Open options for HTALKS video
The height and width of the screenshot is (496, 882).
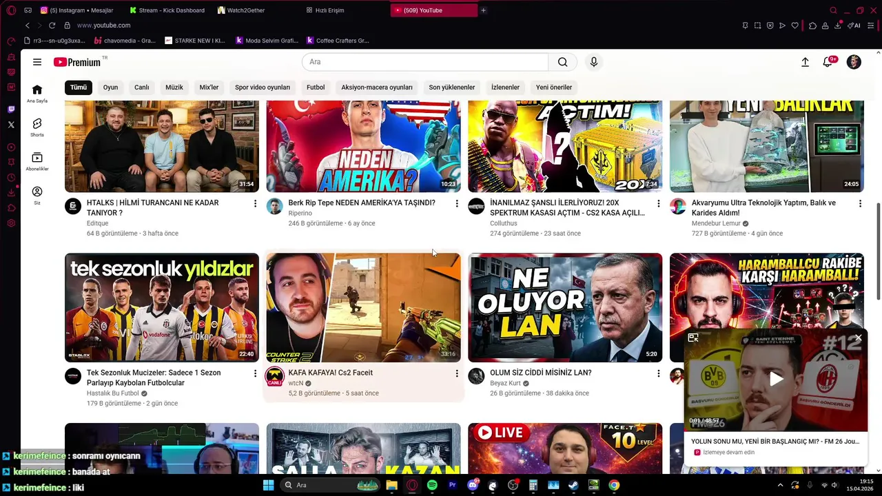tap(255, 204)
